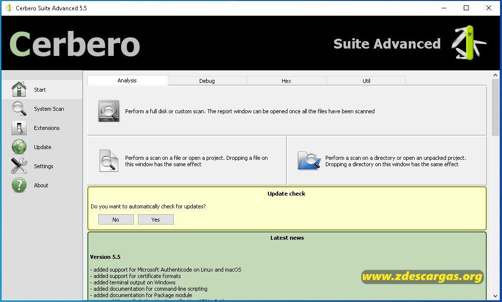Start full disk or custom scan description
This screenshot has height=302, width=502.
pos(250,111)
